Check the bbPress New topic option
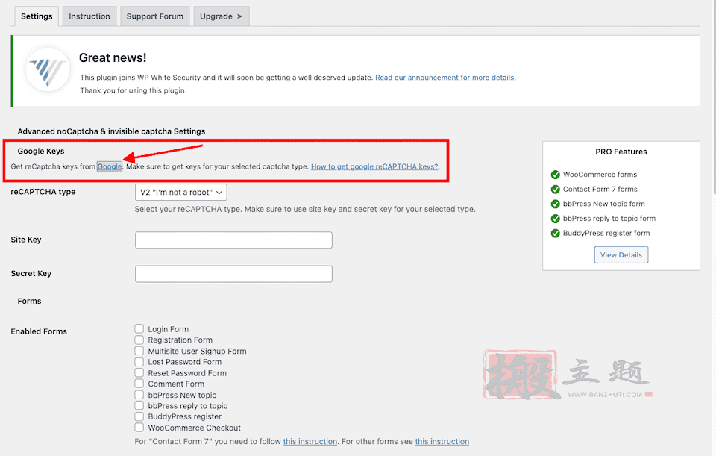 click(139, 394)
